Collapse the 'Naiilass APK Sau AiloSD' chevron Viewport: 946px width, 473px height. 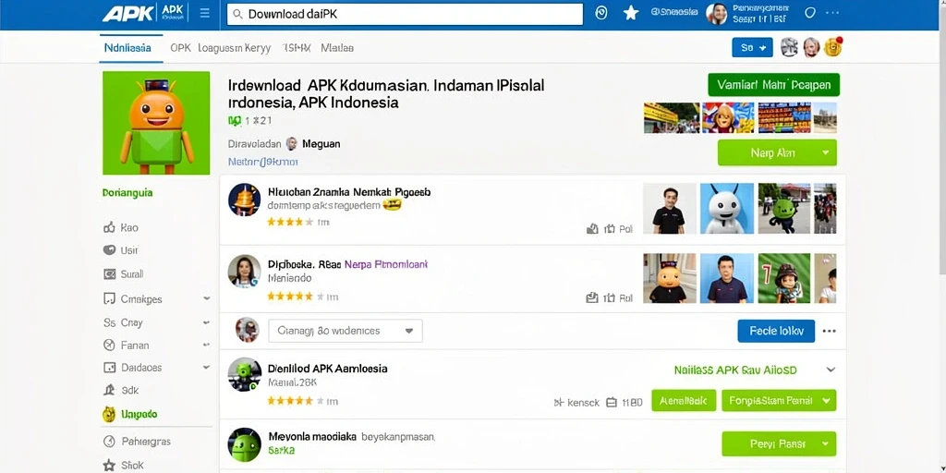pyautogui.click(x=831, y=370)
